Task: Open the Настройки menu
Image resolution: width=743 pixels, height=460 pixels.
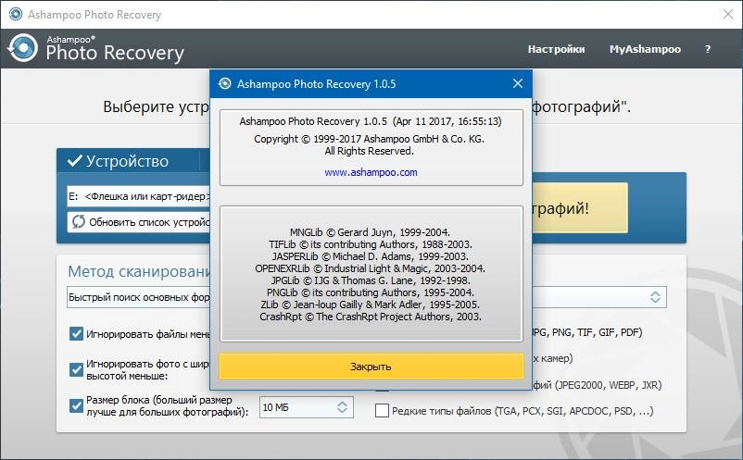Action: (x=556, y=49)
